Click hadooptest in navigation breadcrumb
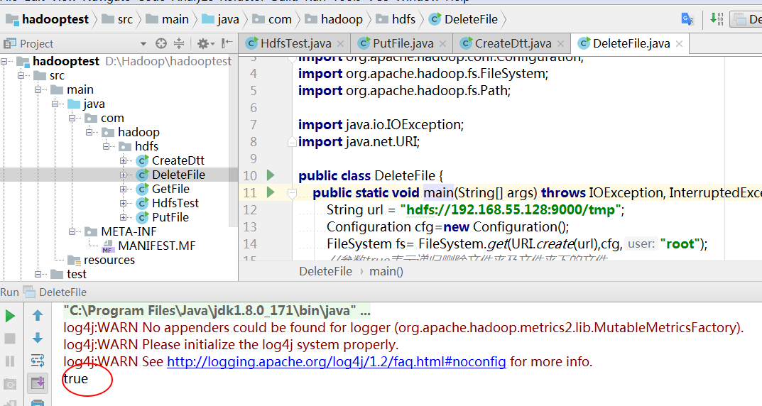762x406 pixels. coord(55,19)
